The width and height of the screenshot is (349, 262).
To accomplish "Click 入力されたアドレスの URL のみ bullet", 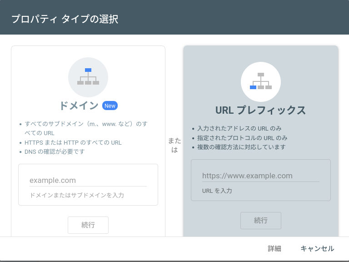I will pyautogui.click(x=239, y=129).
